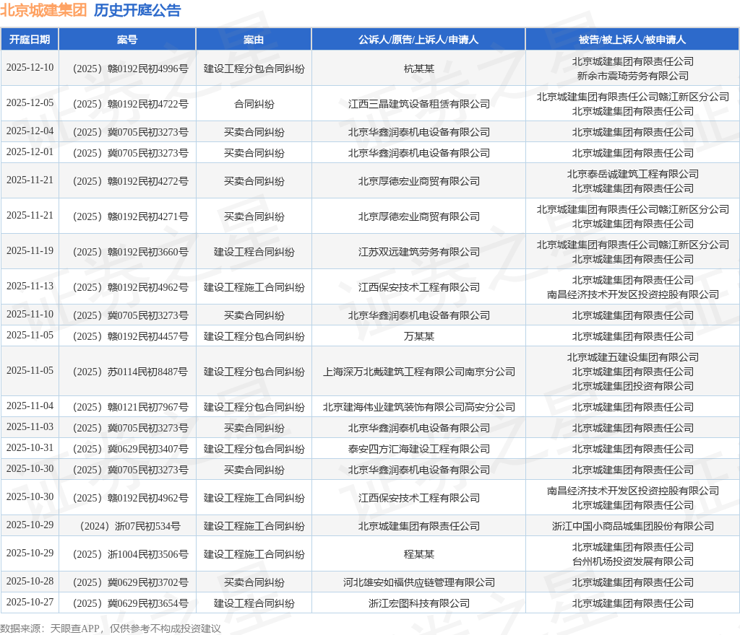Viewport: 740px width, 635px height.
Task: Select case number 苏0114民初8487号
Action: pos(131,372)
